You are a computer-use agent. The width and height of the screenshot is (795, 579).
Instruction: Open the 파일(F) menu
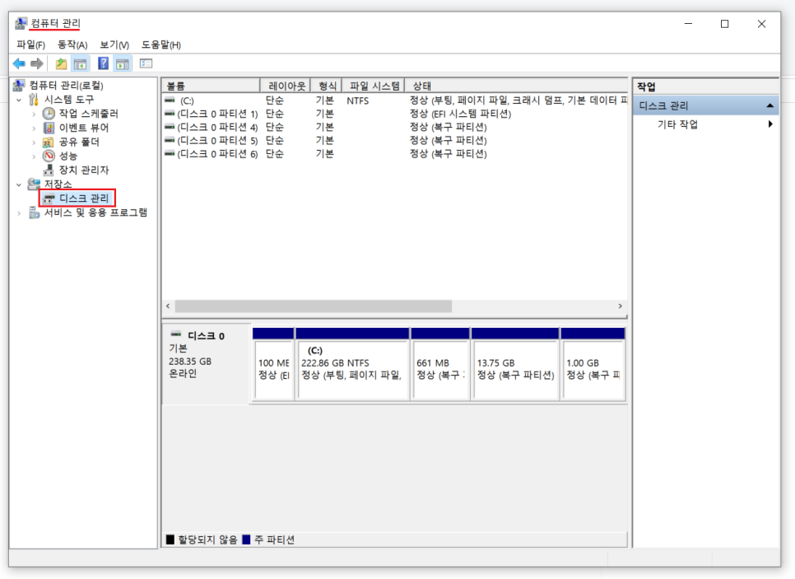pyautogui.click(x=30, y=44)
